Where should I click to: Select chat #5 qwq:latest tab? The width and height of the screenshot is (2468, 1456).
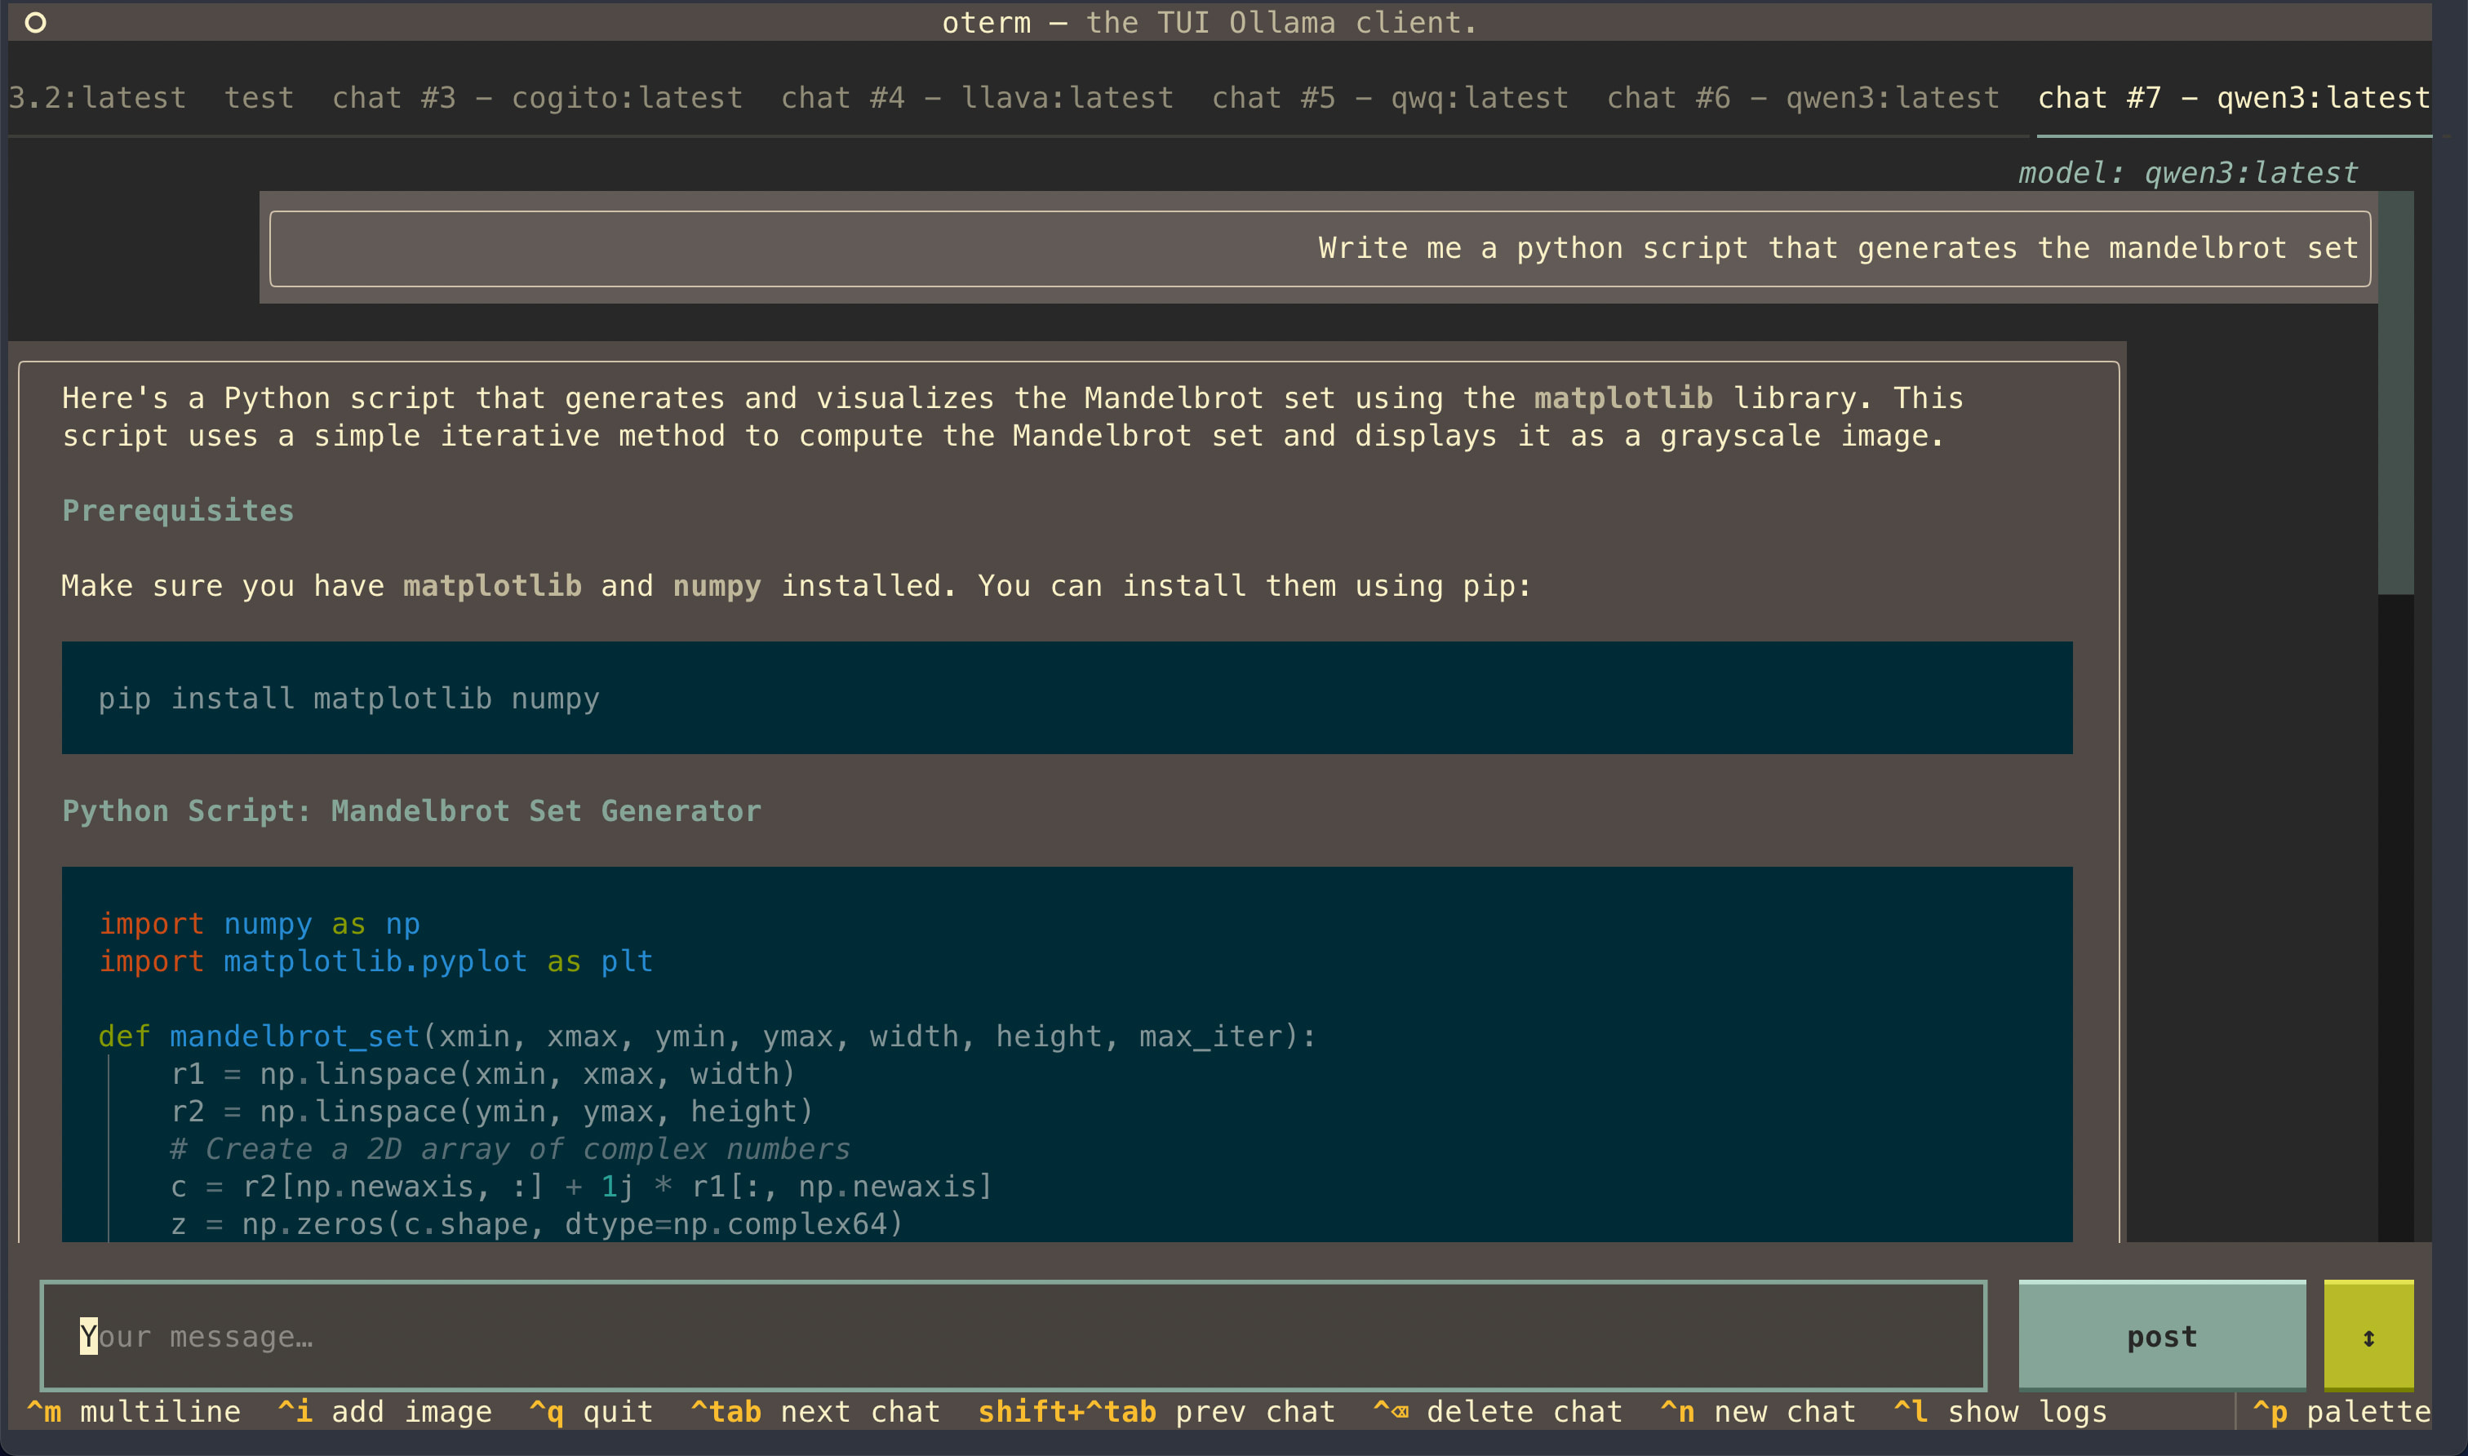click(1389, 98)
